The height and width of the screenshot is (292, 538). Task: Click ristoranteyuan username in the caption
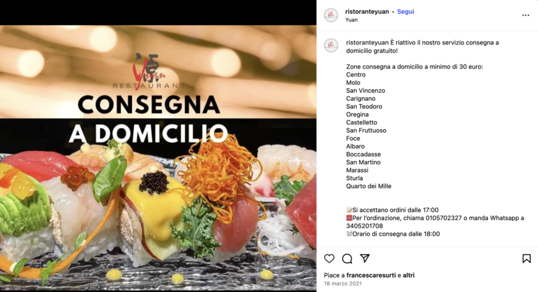[367, 43]
